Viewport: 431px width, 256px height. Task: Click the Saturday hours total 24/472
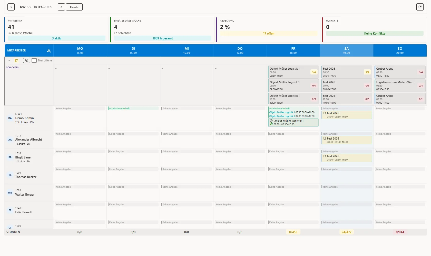pos(347,232)
